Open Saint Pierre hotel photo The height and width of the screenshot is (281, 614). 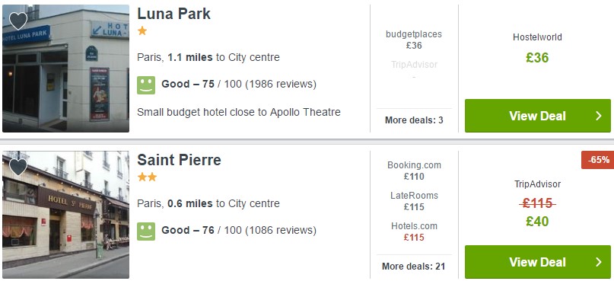[x=65, y=215]
